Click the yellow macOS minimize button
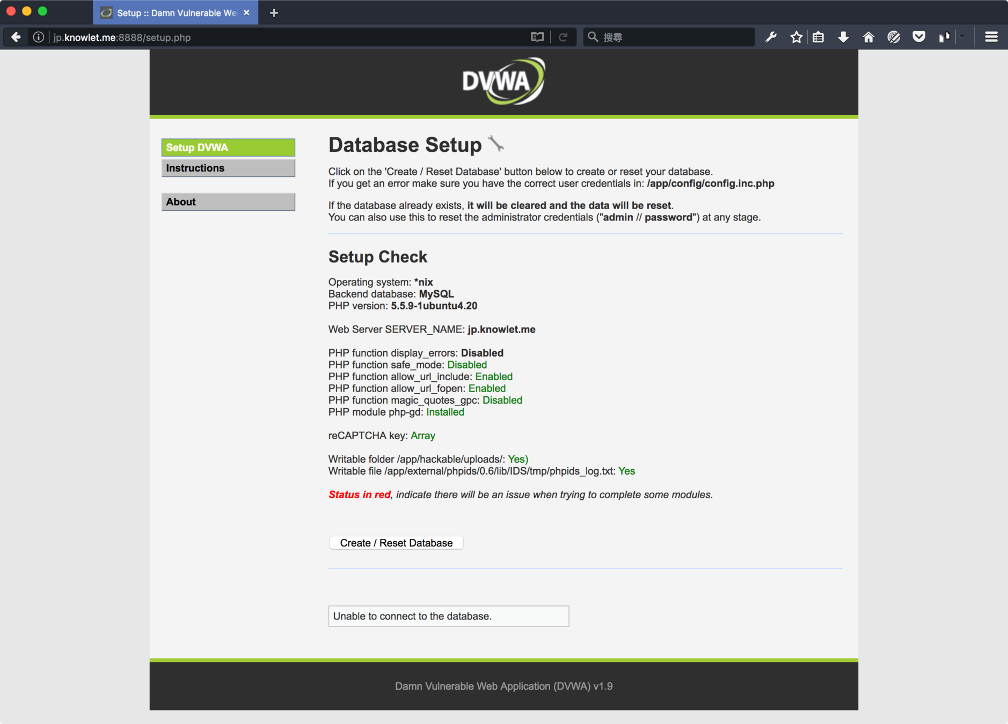This screenshot has height=724, width=1008. 27,11
